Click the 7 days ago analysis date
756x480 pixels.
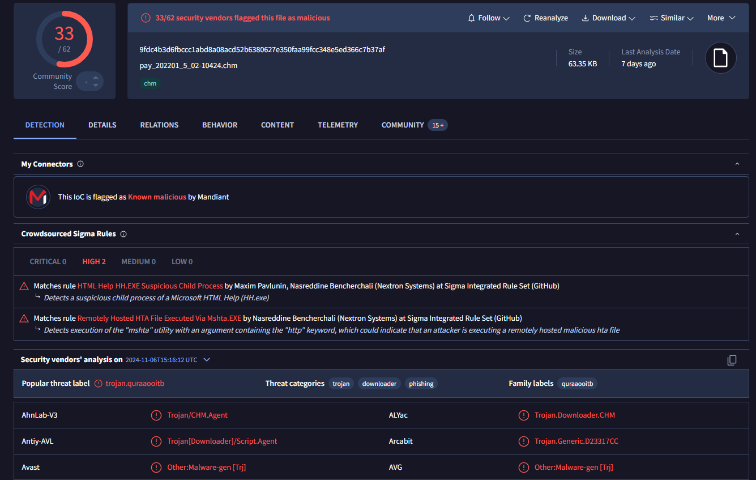click(639, 64)
